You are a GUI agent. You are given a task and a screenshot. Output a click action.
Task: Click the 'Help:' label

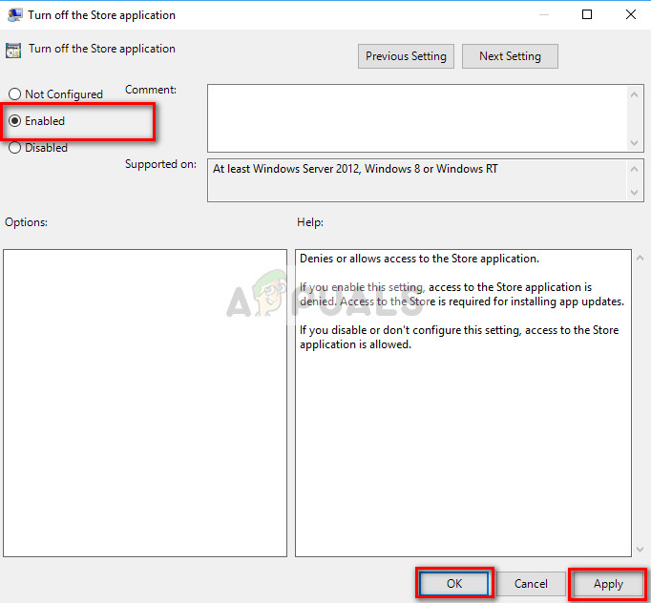pyautogui.click(x=310, y=222)
